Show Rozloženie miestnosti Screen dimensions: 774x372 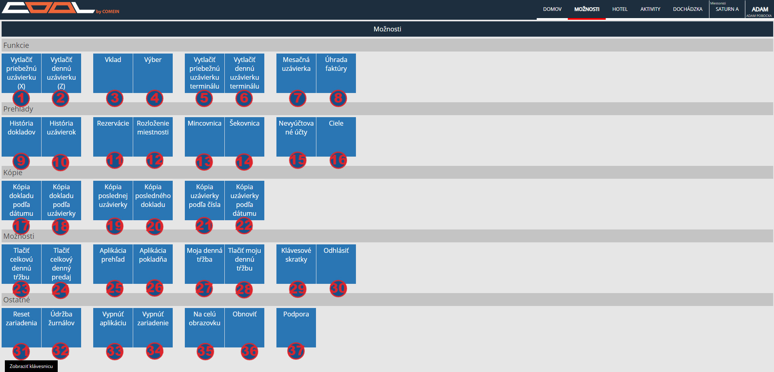153,136
